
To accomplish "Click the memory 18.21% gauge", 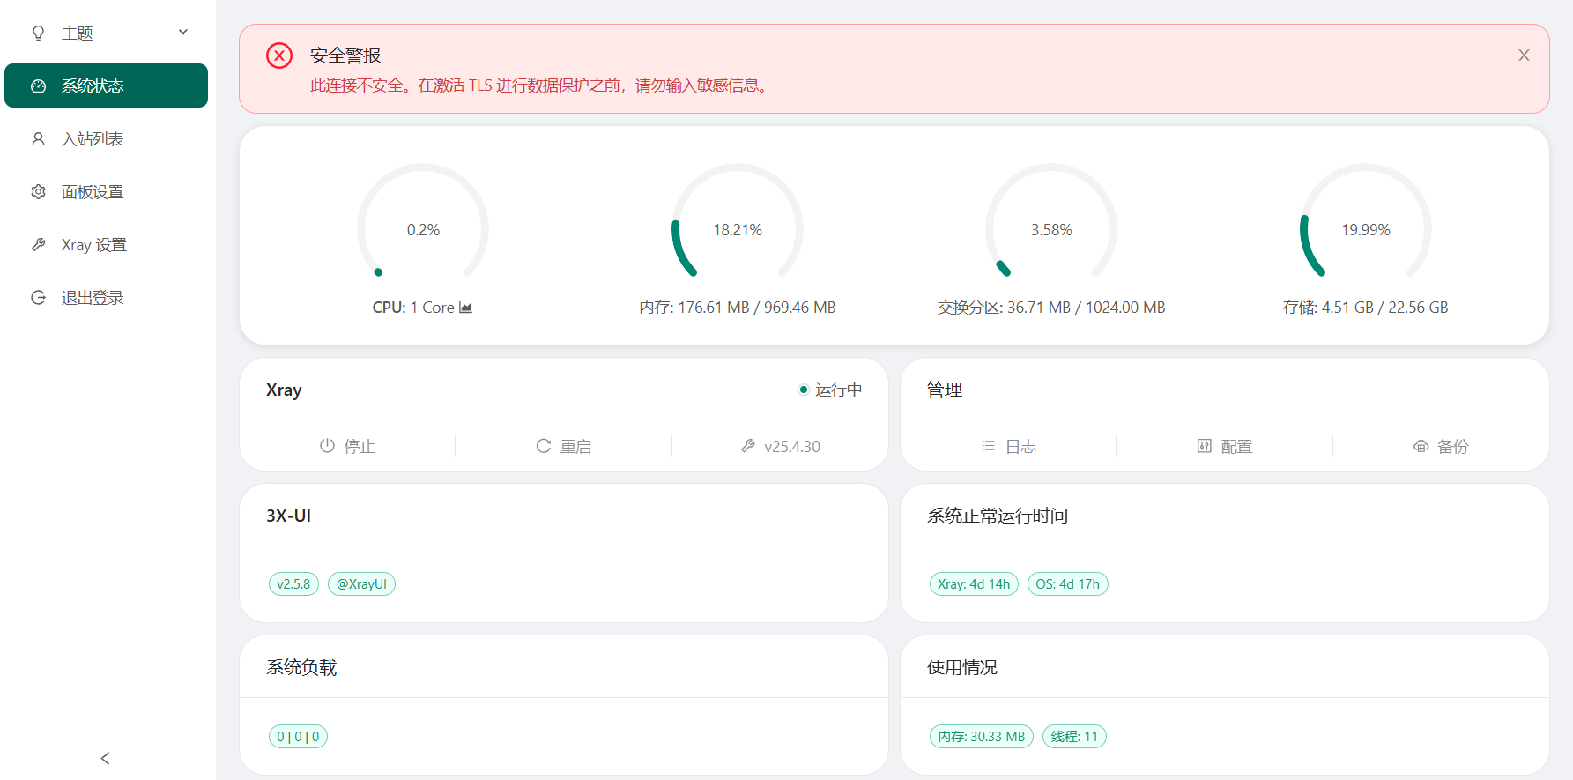I will coord(738,229).
